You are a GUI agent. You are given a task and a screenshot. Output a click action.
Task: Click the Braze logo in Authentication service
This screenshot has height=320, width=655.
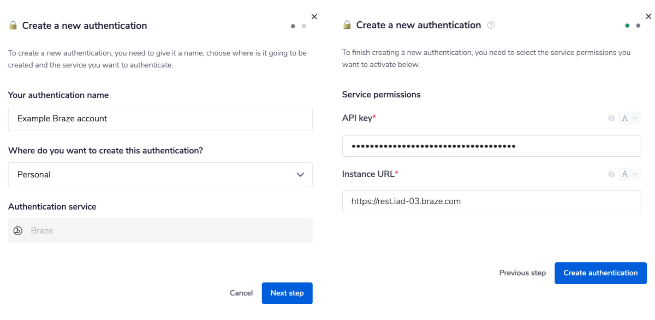point(17,231)
